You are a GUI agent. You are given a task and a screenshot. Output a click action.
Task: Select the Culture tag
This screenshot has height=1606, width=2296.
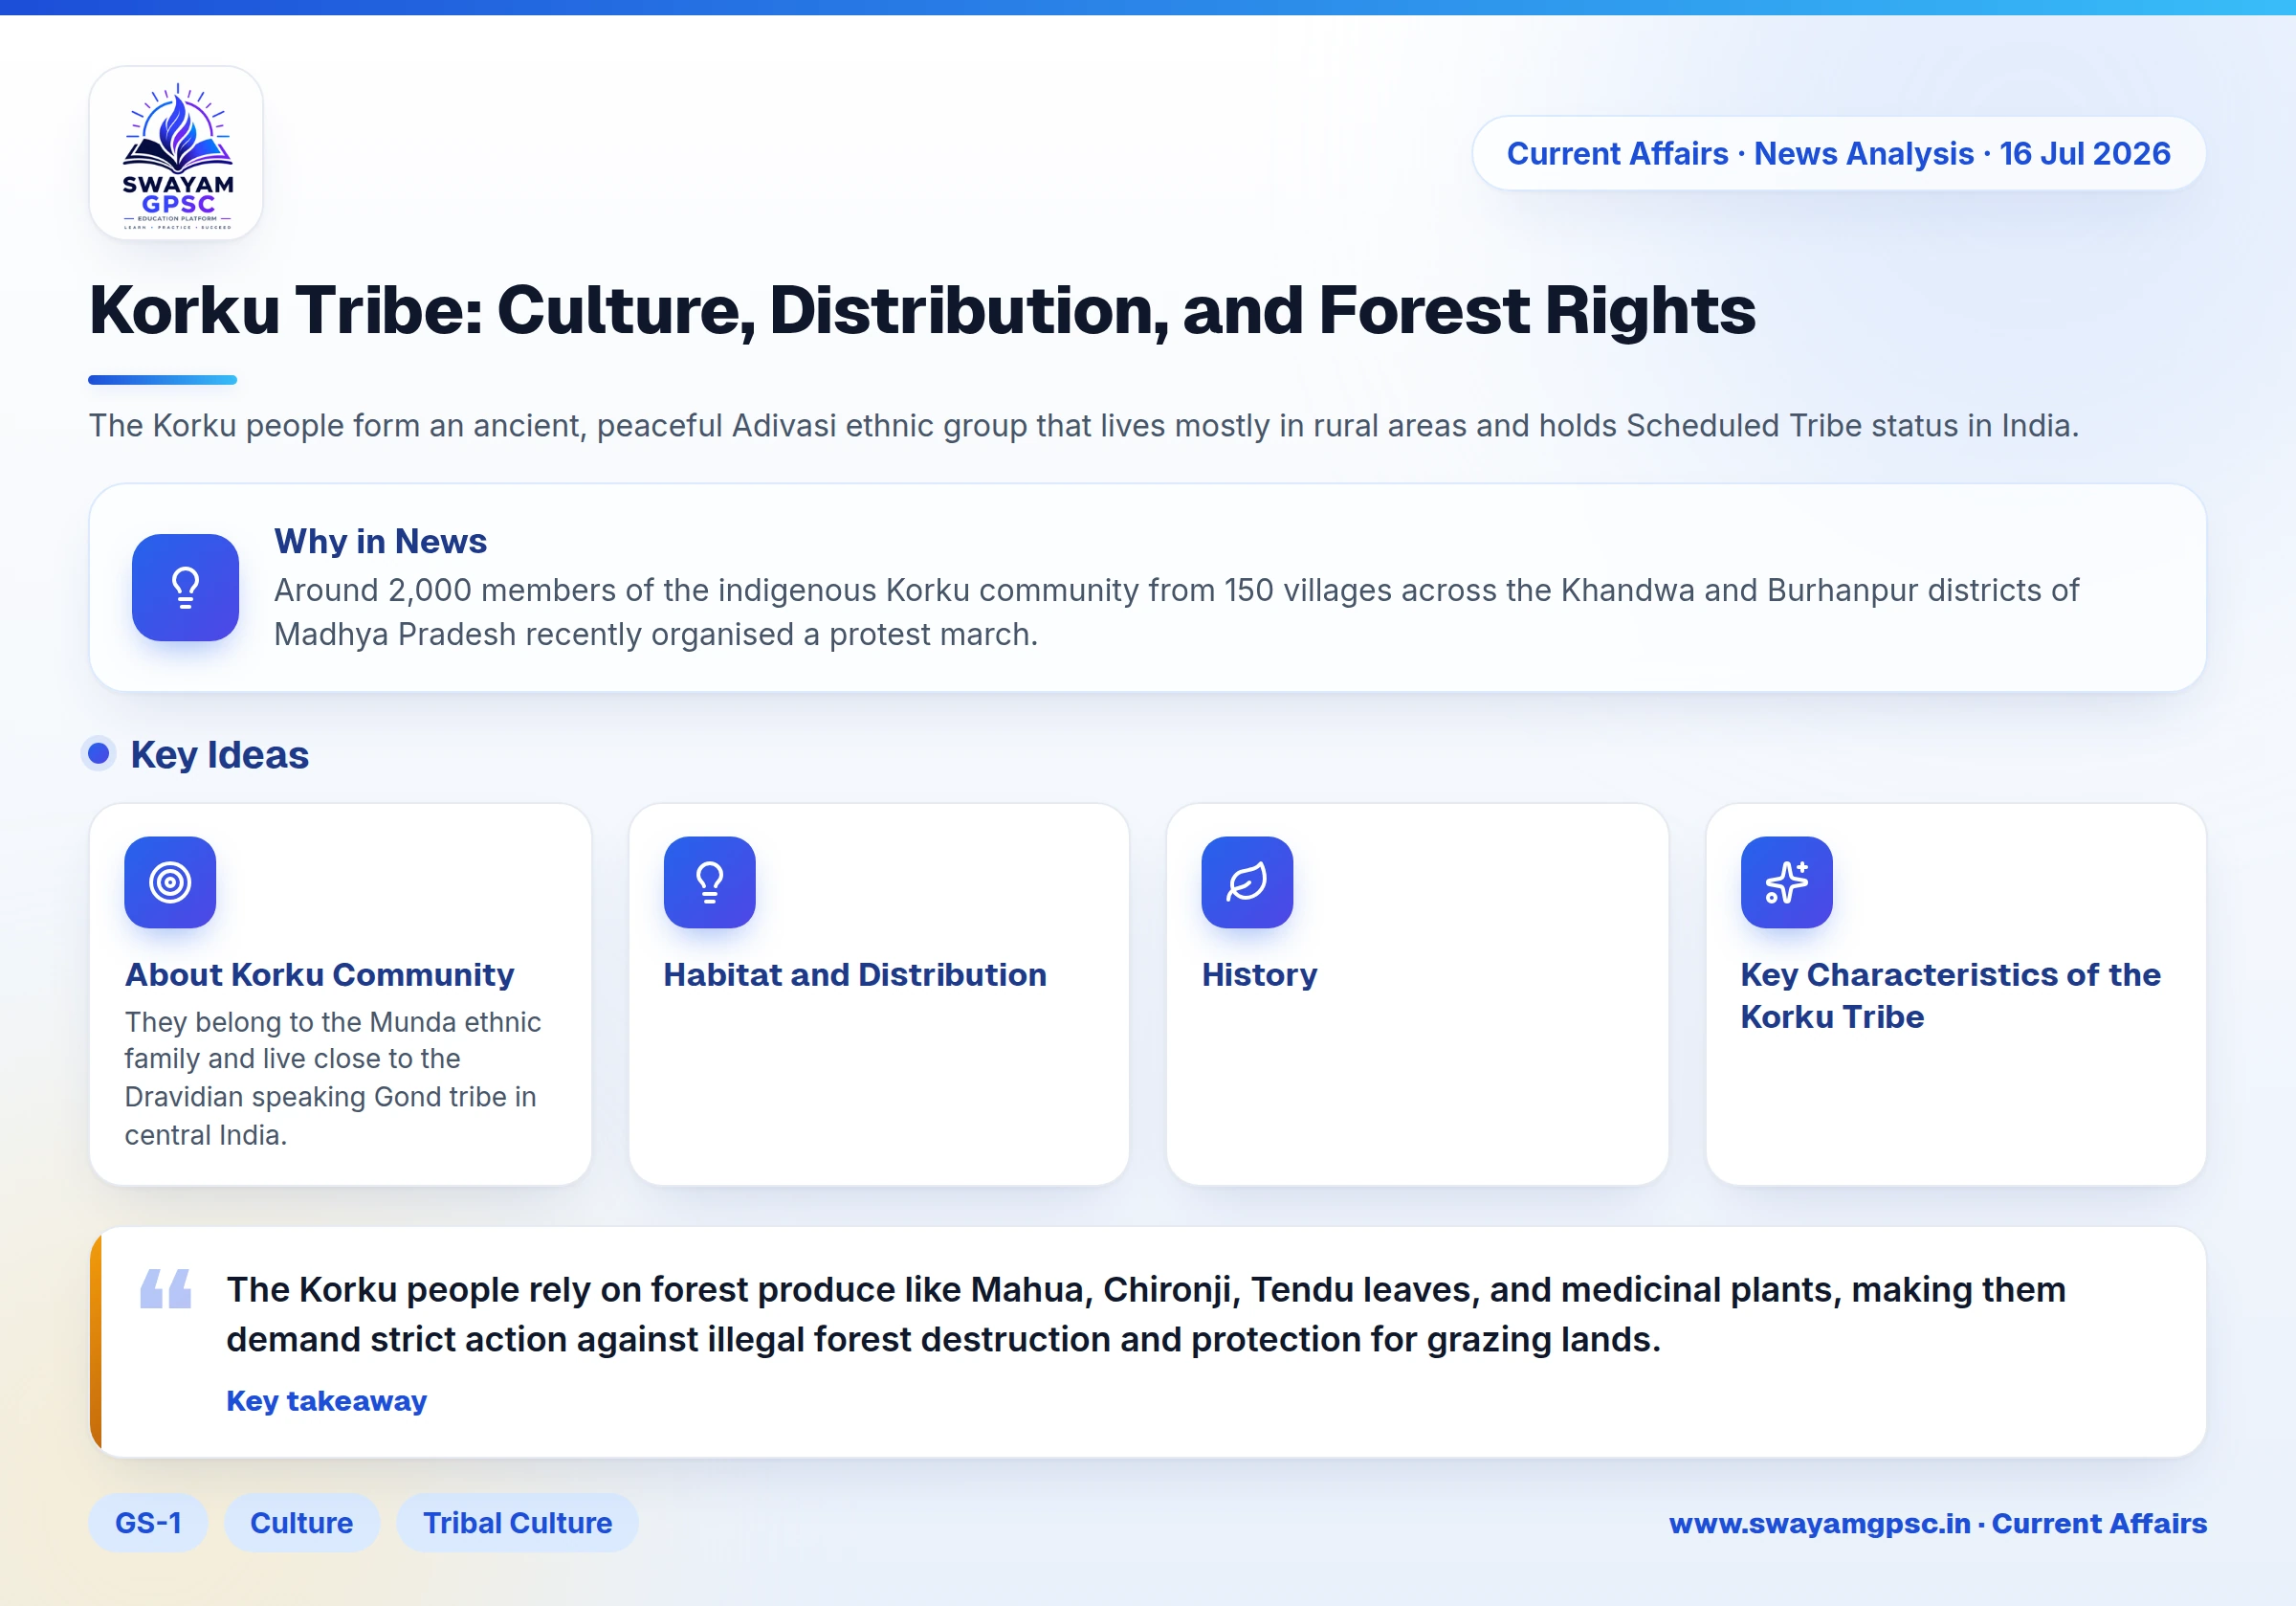[x=301, y=1523]
